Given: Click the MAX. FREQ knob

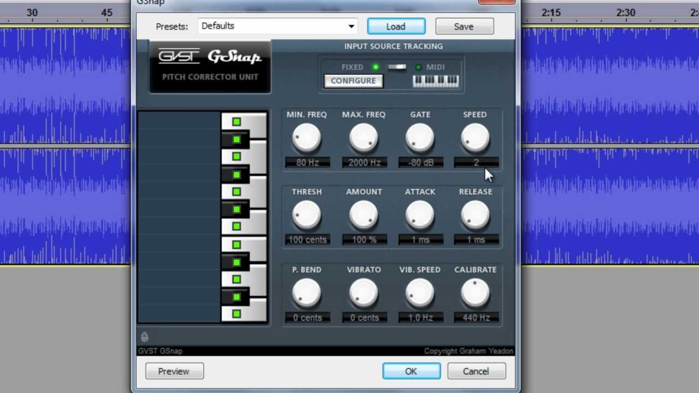Looking at the screenshot, I should [364, 138].
